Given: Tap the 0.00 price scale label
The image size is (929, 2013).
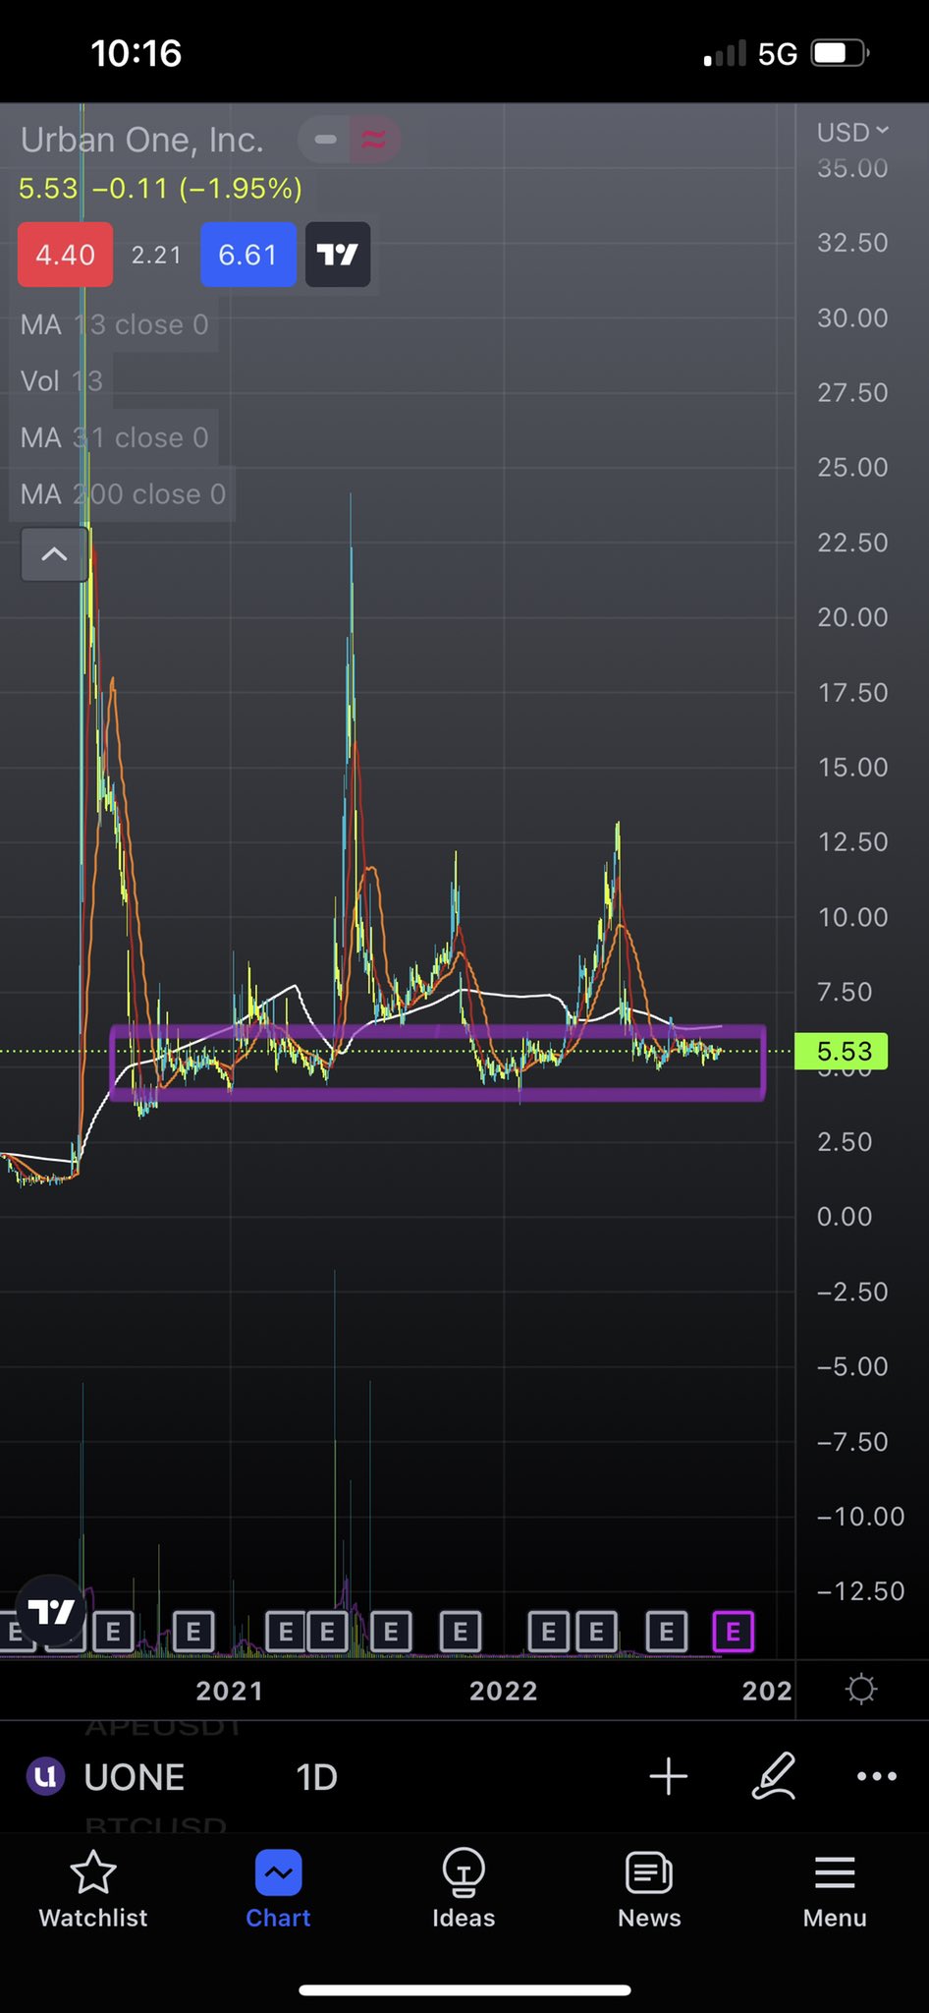Looking at the screenshot, I should 845,1217.
